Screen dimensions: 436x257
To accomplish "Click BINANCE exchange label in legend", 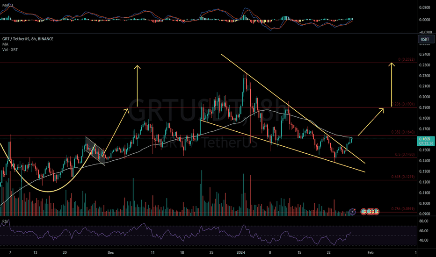I will point(45,39).
